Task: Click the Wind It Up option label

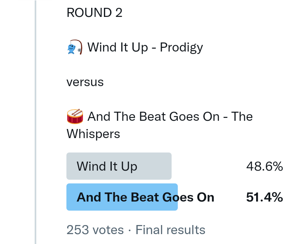Action: (107, 166)
